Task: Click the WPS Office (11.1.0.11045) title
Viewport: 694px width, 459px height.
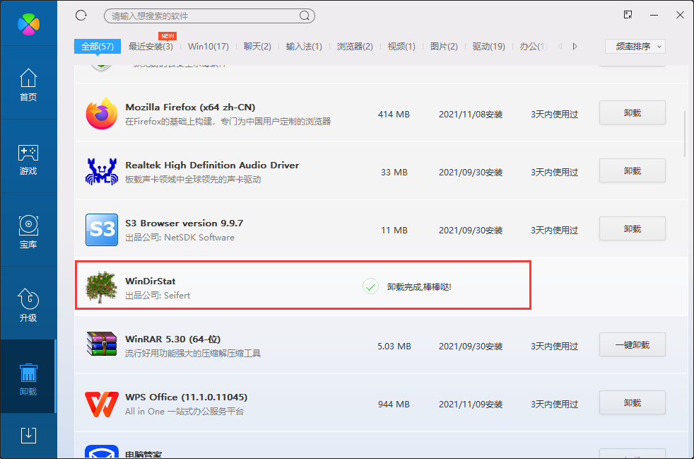Action: tap(187, 397)
